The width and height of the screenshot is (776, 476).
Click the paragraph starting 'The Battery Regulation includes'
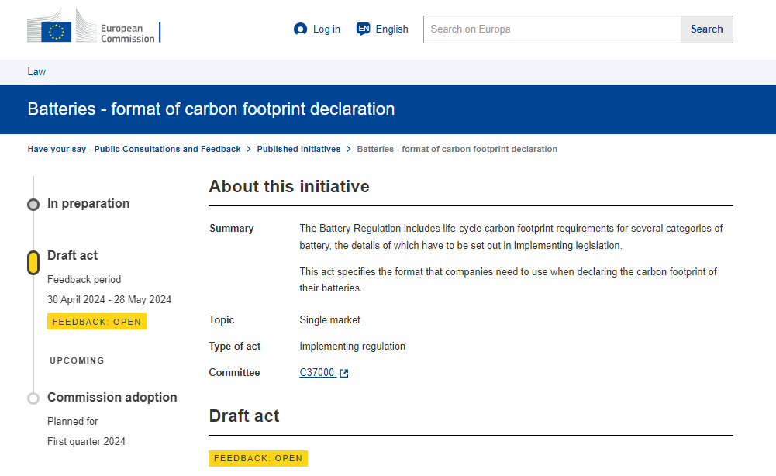tap(511, 237)
